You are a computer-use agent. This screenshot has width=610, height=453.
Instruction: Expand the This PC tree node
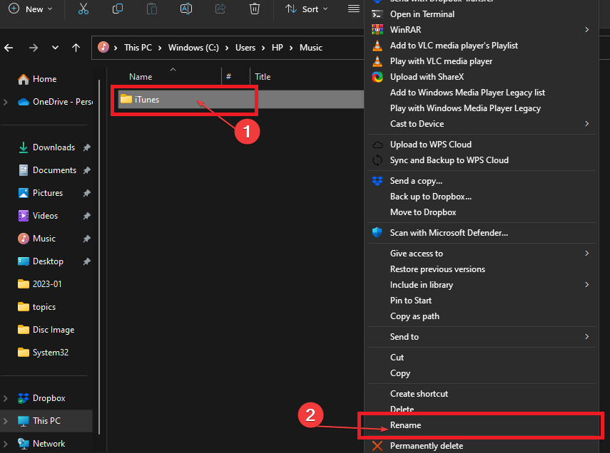click(x=6, y=421)
